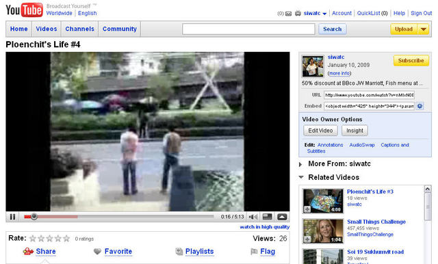The height and width of the screenshot is (264, 438).
Task: Open the Playlists link
Action: pyautogui.click(x=199, y=252)
